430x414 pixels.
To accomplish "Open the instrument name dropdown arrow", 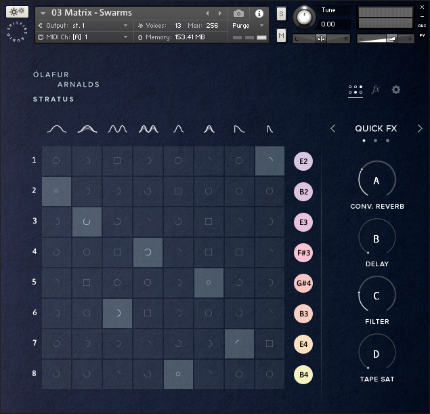I will pos(43,13).
